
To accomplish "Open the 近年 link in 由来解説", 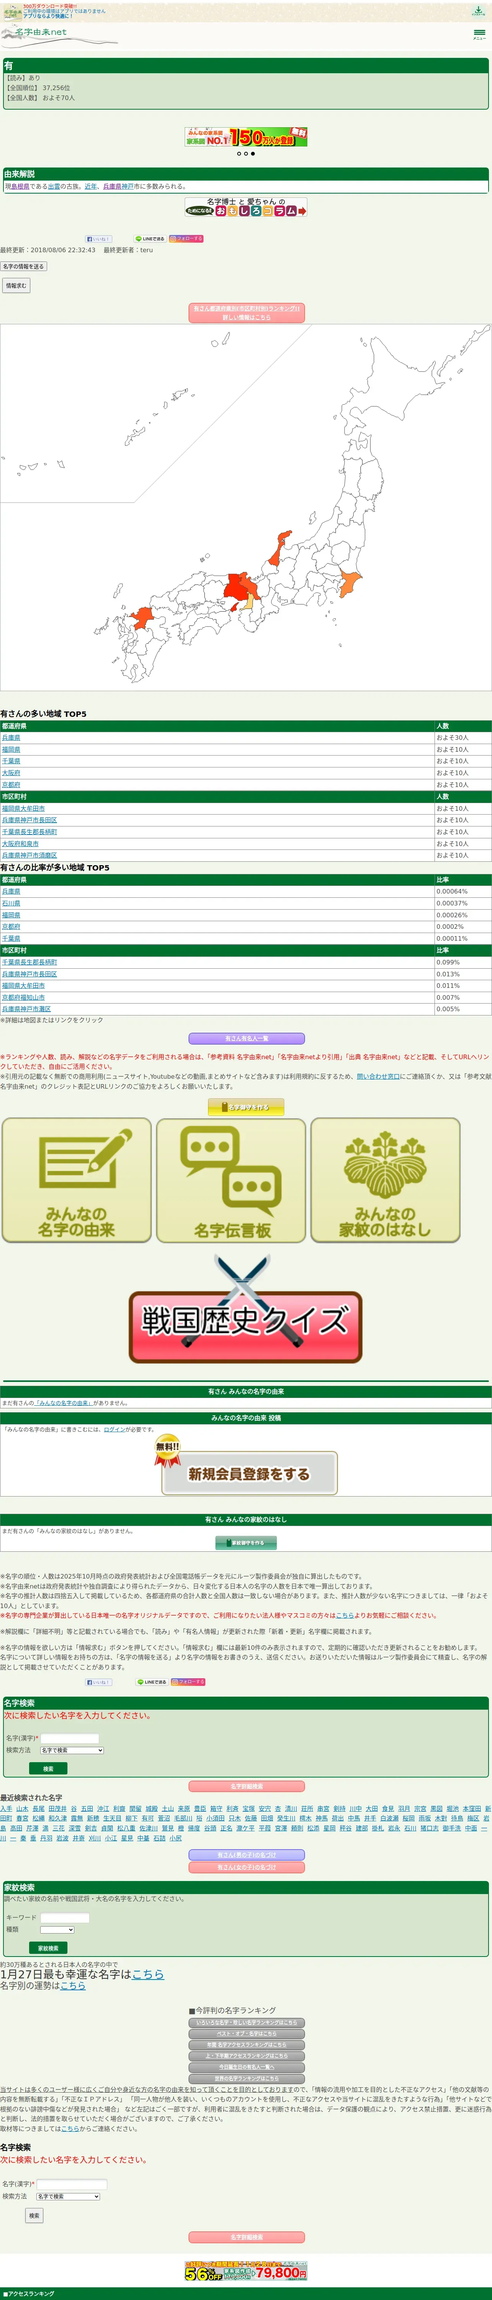I will click(x=91, y=187).
